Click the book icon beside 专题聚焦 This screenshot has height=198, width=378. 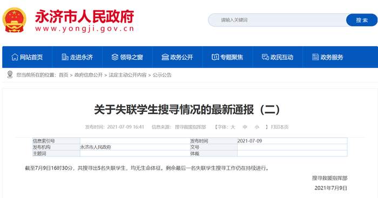215,57
